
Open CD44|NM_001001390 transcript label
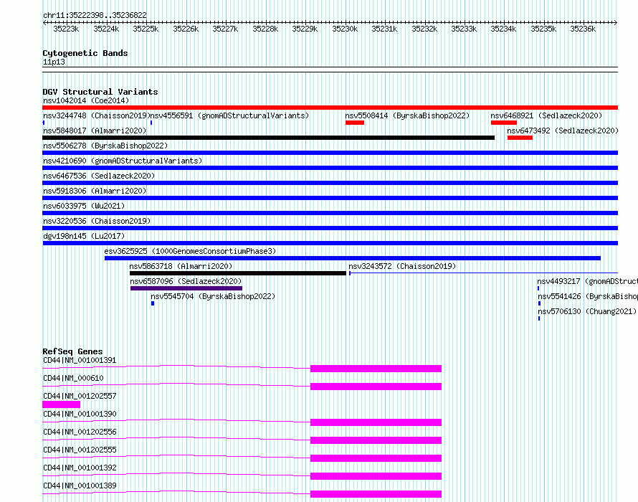[80, 414]
